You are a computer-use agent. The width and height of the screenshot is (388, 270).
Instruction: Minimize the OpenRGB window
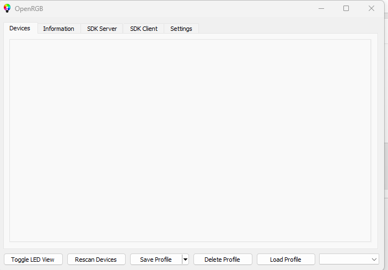321,8
